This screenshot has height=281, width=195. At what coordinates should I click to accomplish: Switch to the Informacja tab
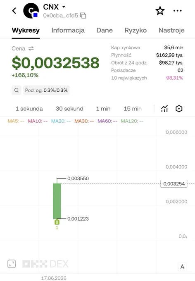click(x=68, y=30)
